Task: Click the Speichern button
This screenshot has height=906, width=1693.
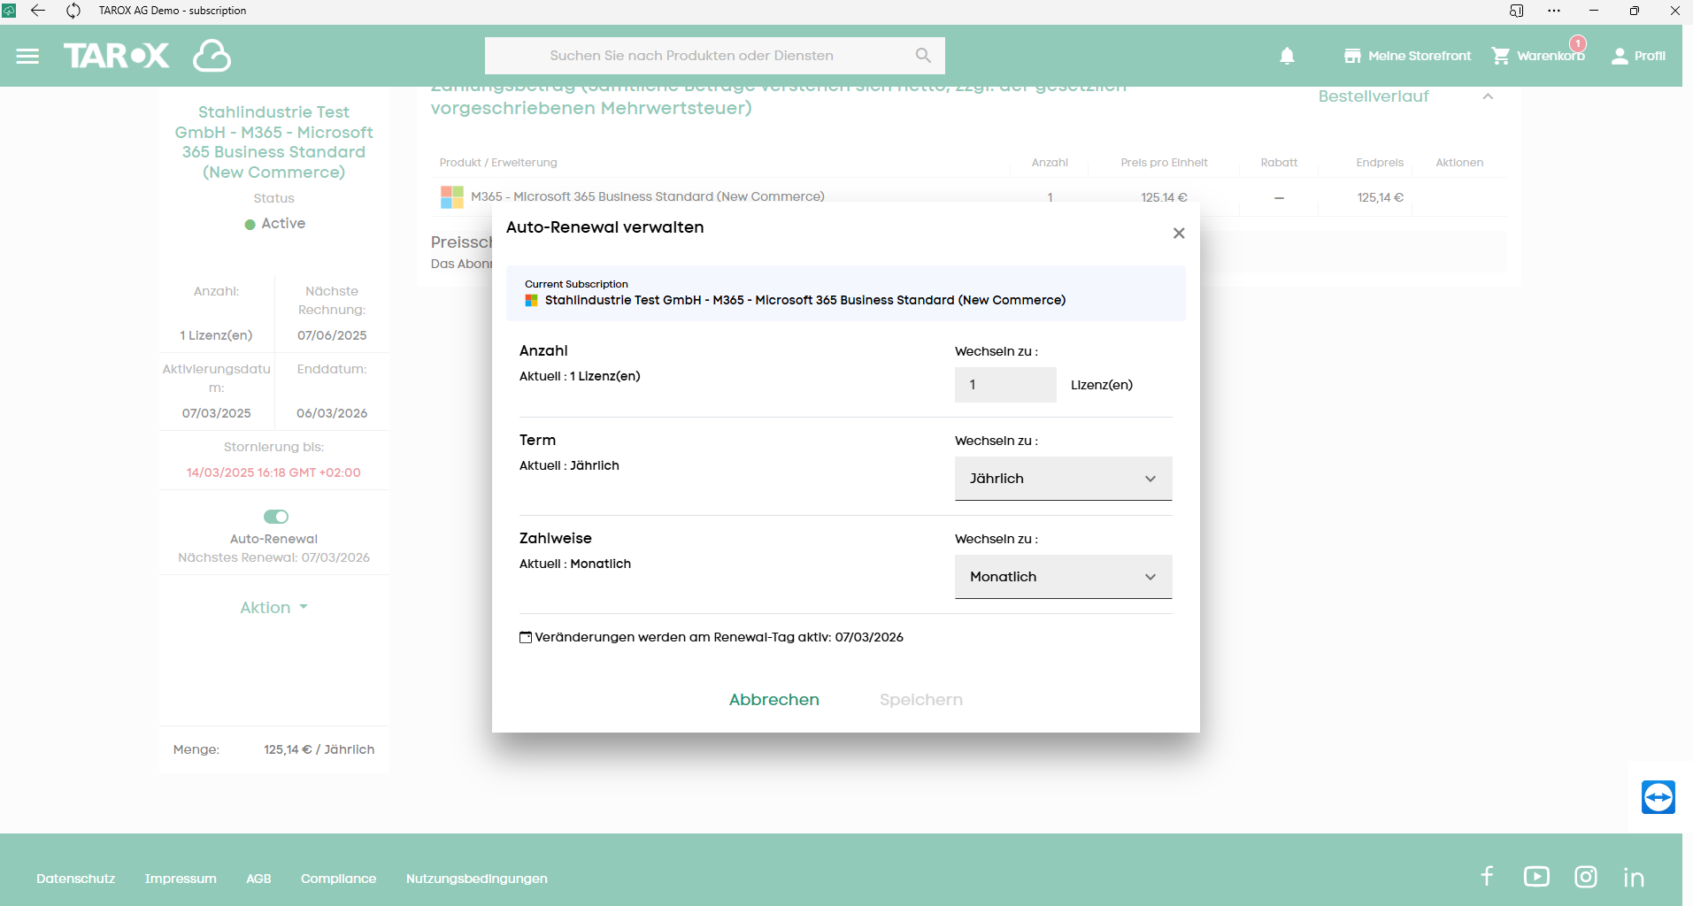Action: pyautogui.click(x=921, y=700)
